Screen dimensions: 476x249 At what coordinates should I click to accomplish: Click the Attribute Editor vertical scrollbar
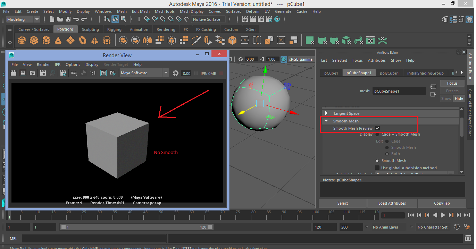point(461,127)
